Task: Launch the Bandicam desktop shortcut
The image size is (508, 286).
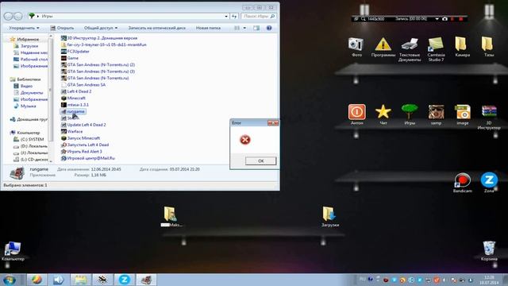Action: tap(462, 183)
